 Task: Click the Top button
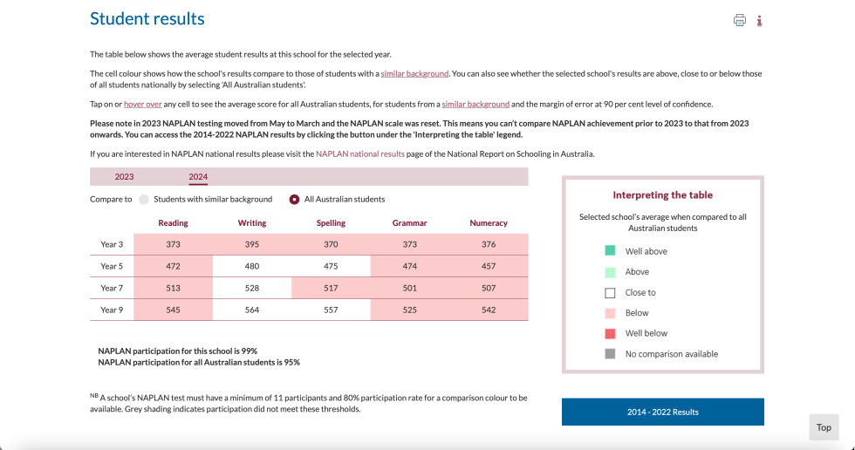[x=824, y=427]
